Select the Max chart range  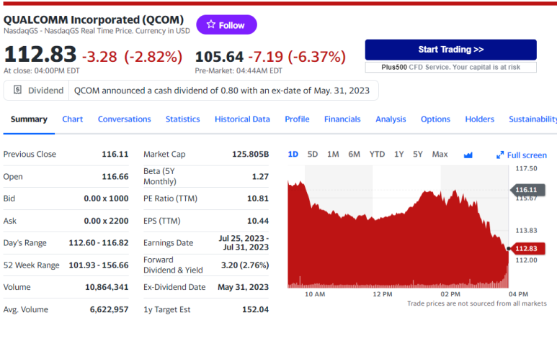tap(440, 155)
